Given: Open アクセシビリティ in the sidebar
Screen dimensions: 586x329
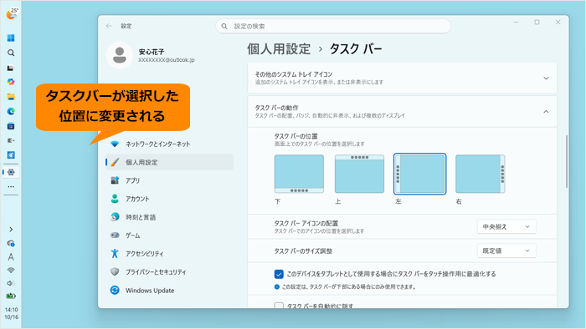Looking at the screenshot, I should pos(169,253).
